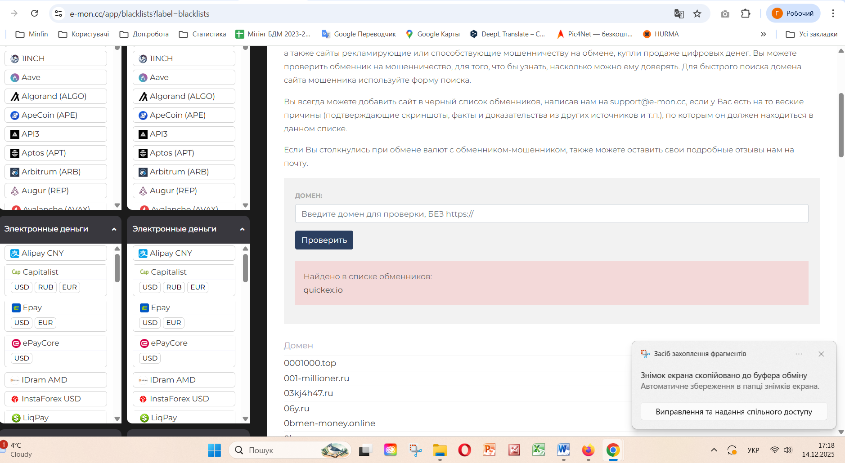The height and width of the screenshot is (463, 845).
Task: Open Windows Start menu
Action: (214, 450)
